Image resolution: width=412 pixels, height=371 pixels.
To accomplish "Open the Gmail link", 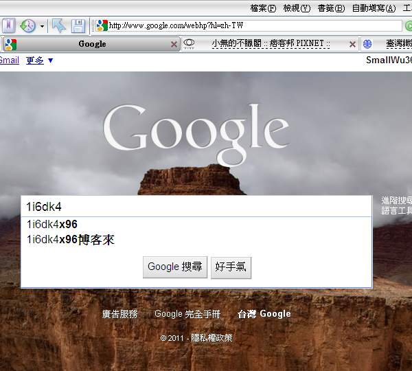I will tap(9, 60).
